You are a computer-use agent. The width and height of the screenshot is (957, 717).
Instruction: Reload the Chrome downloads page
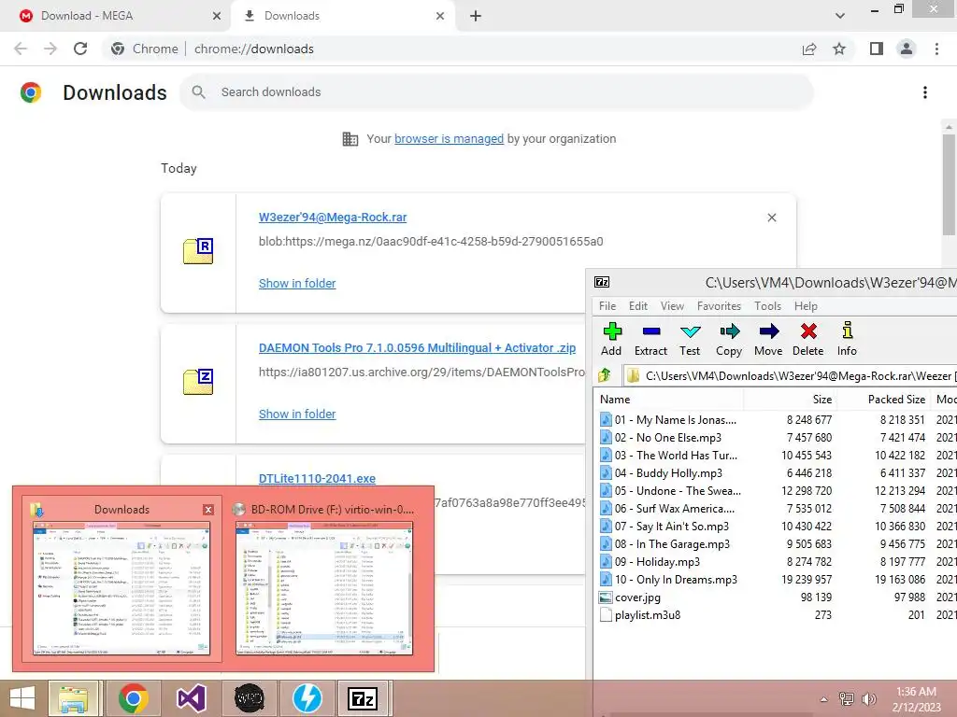pos(80,49)
